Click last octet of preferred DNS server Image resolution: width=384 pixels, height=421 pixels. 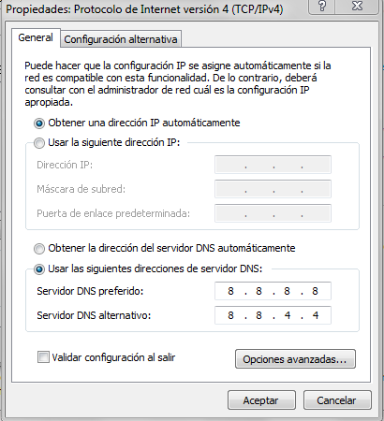315,291
